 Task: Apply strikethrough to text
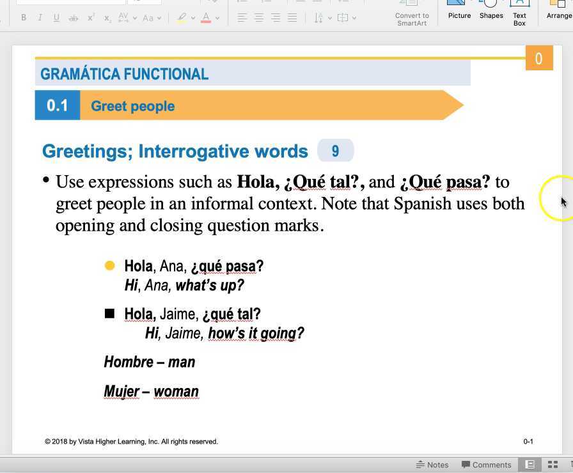point(73,18)
